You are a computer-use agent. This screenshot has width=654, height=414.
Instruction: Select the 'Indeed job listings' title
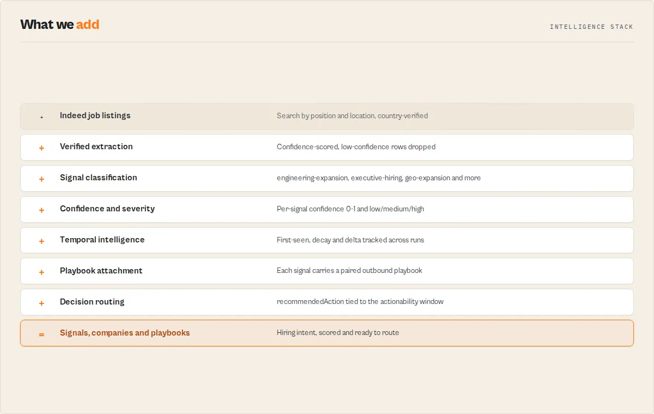[x=95, y=115]
